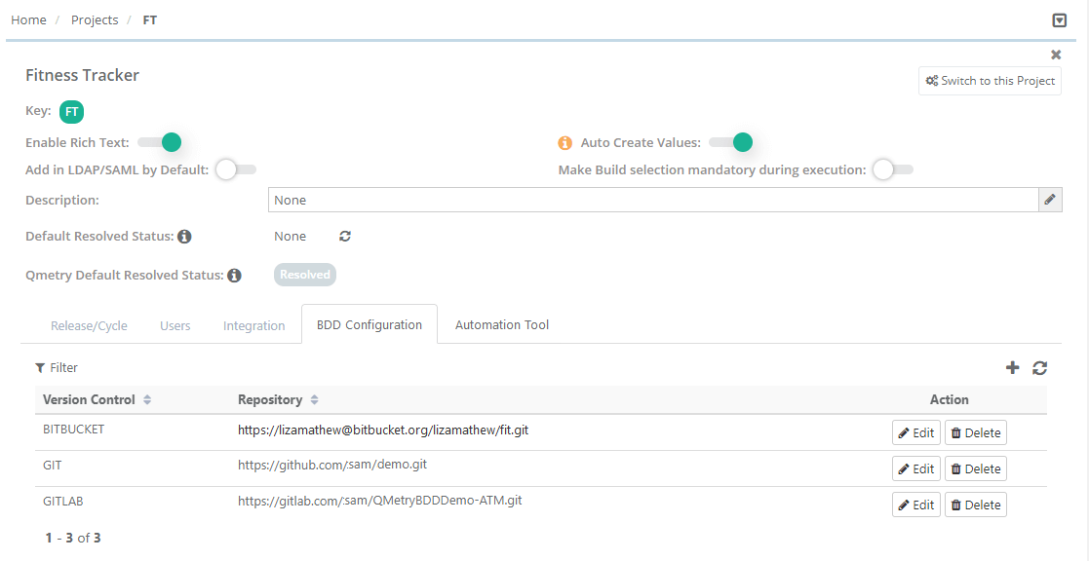Delete the GITLAB repository row
1089x561 pixels.
click(975, 505)
